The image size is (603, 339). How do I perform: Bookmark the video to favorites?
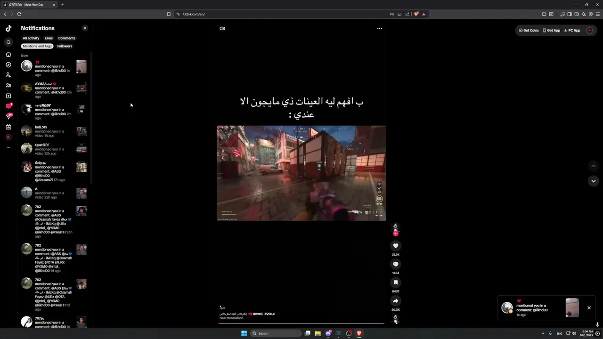(396, 282)
